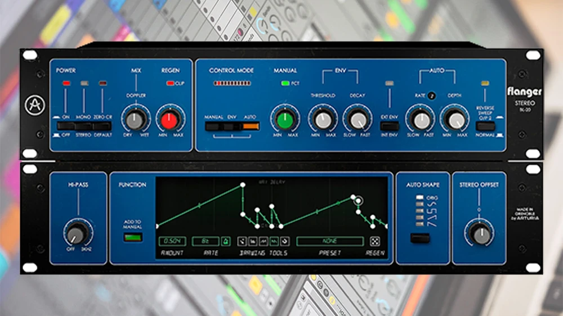Select the third drawing tool icon
Image resolution: width=563 pixels, height=316 pixels.
263,241
